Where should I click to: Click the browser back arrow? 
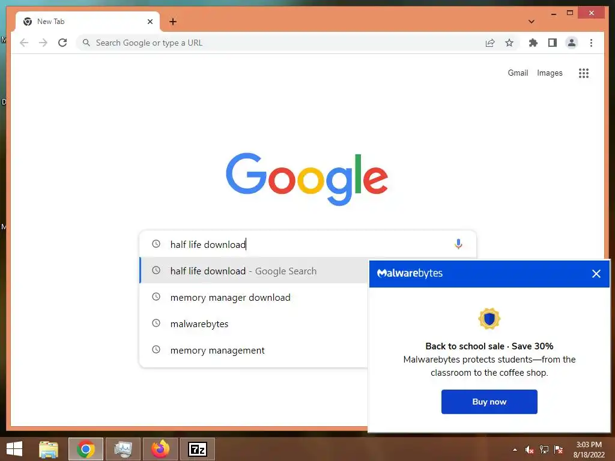[24, 43]
